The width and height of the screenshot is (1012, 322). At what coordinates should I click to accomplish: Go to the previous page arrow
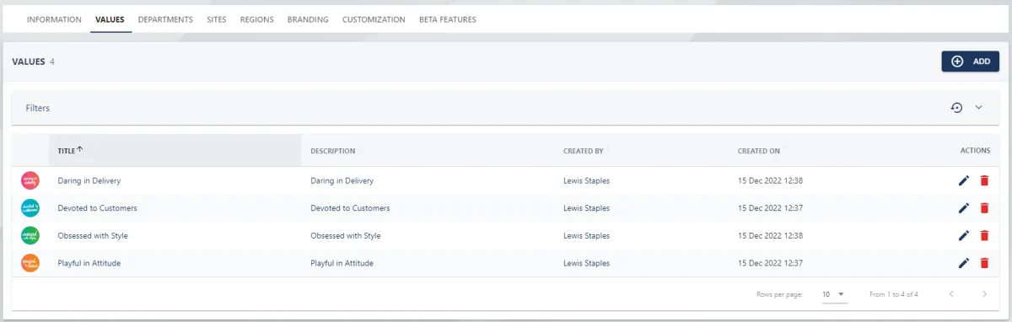point(952,294)
